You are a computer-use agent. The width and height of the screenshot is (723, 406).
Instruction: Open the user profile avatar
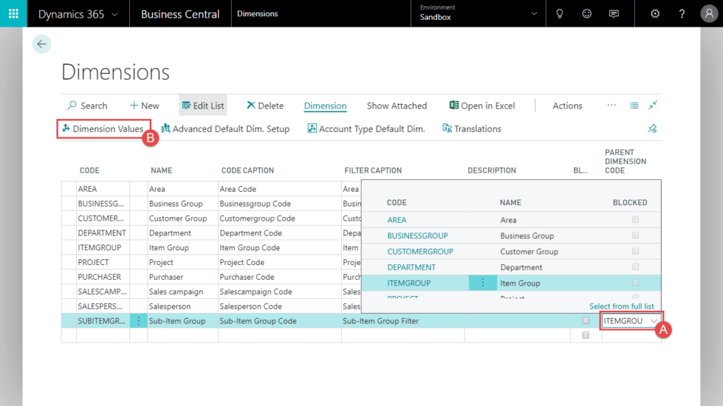tap(708, 13)
